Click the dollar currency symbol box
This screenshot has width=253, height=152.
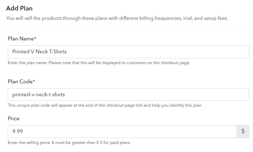tap(243, 132)
